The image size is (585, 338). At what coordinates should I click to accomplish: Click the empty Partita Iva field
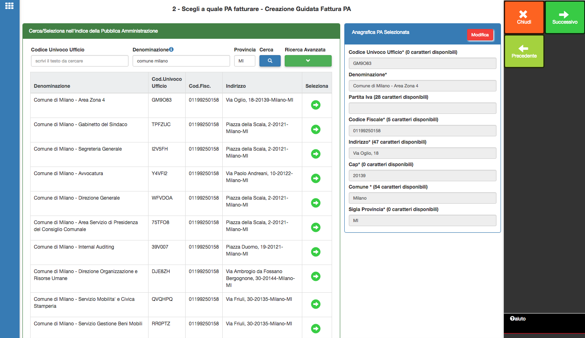click(x=422, y=108)
